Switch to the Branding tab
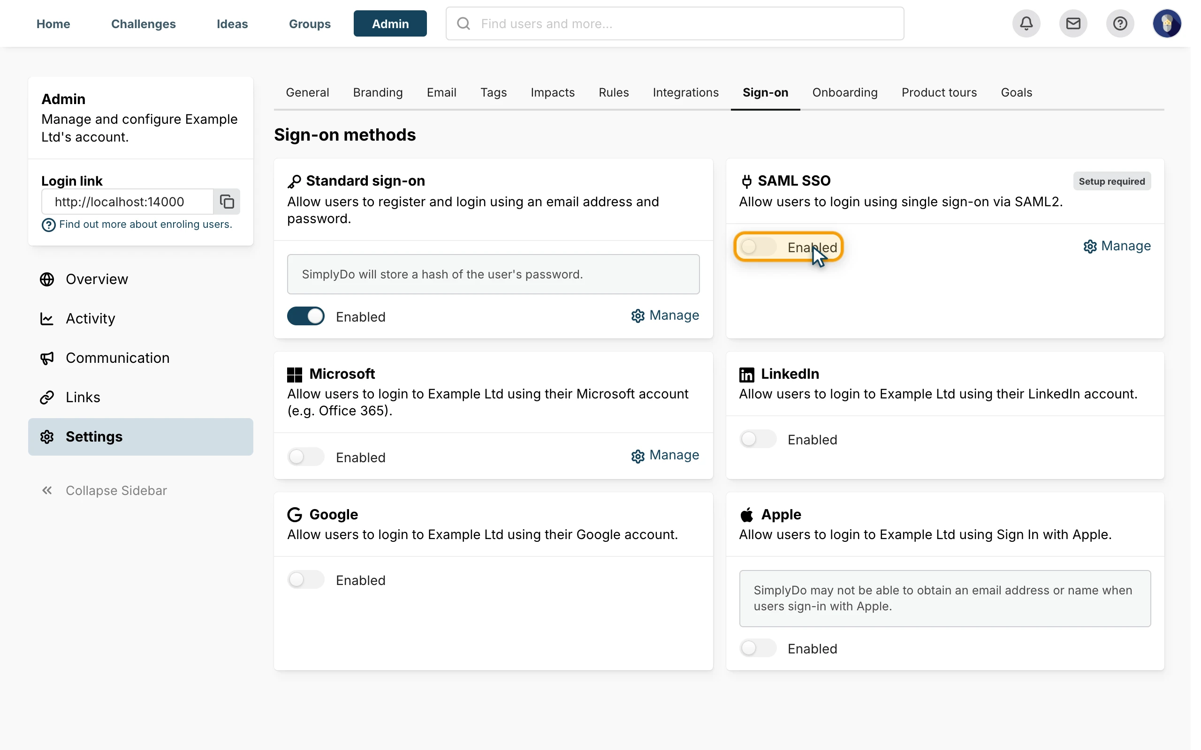The height and width of the screenshot is (750, 1201). (378, 92)
